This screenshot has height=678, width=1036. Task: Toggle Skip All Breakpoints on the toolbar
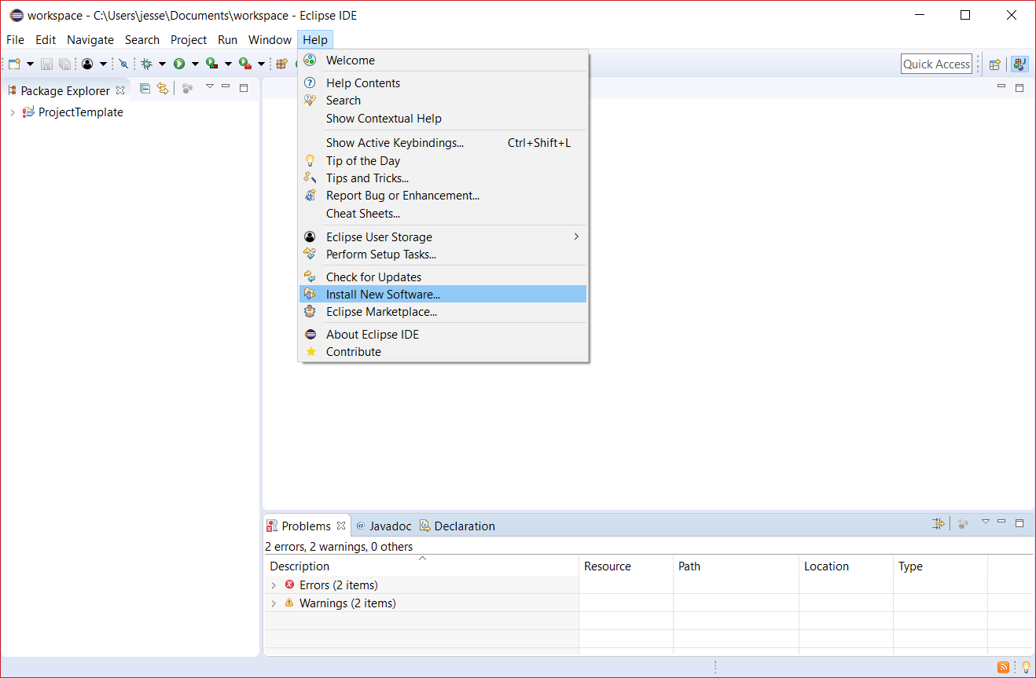(123, 64)
